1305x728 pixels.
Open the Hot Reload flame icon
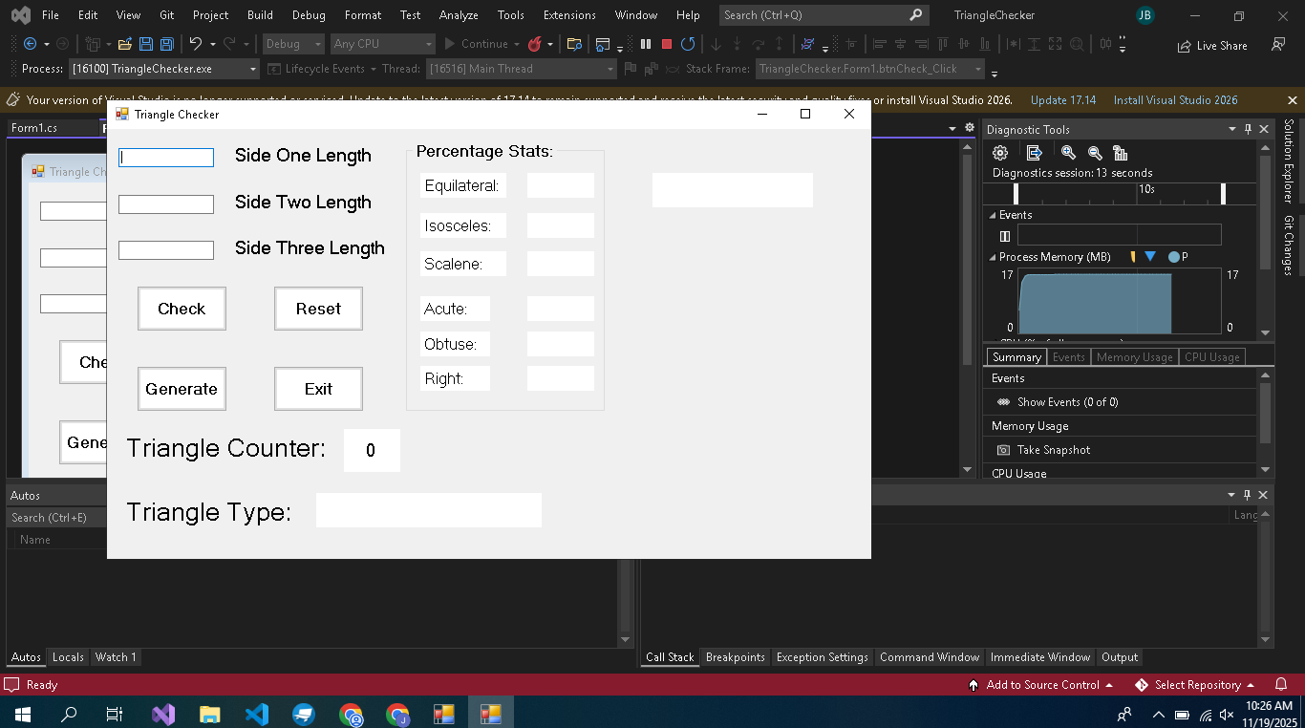(x=535, y=44)
